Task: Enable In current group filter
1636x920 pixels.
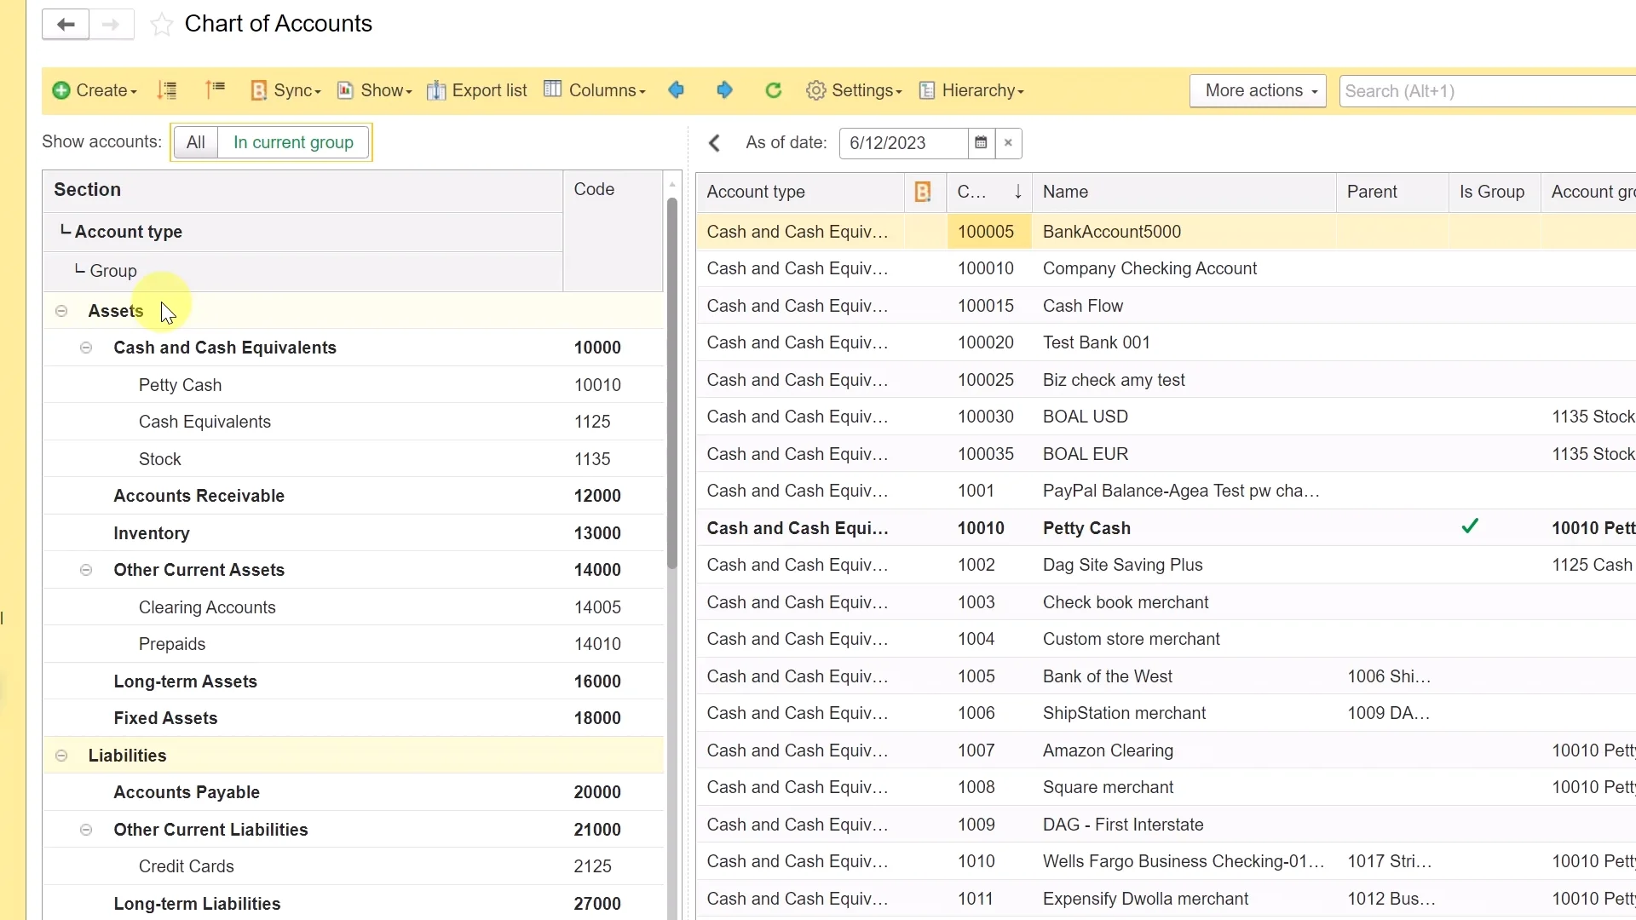Action: pos(293,142)
